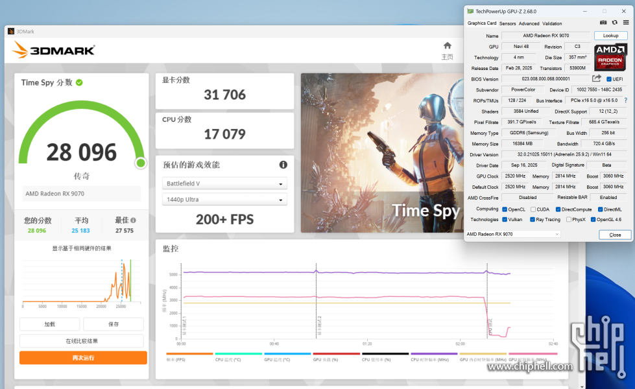This screenshot has height=389, width=635.
Task: Click the GPU-Z refresh icon
Action: (x=614, y=23)
